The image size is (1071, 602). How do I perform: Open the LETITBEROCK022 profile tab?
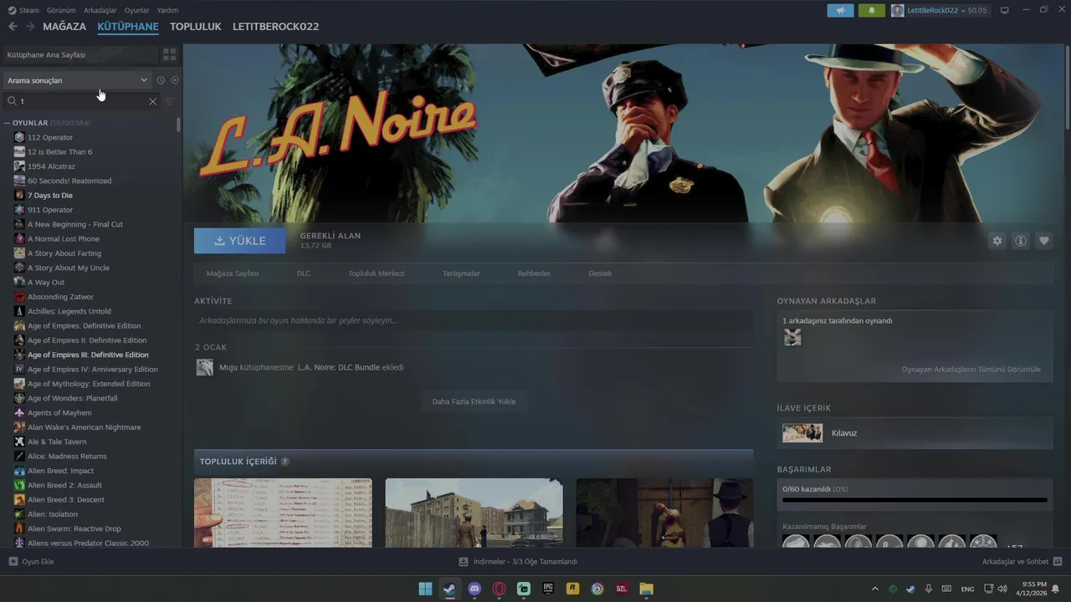coord(275,27)
